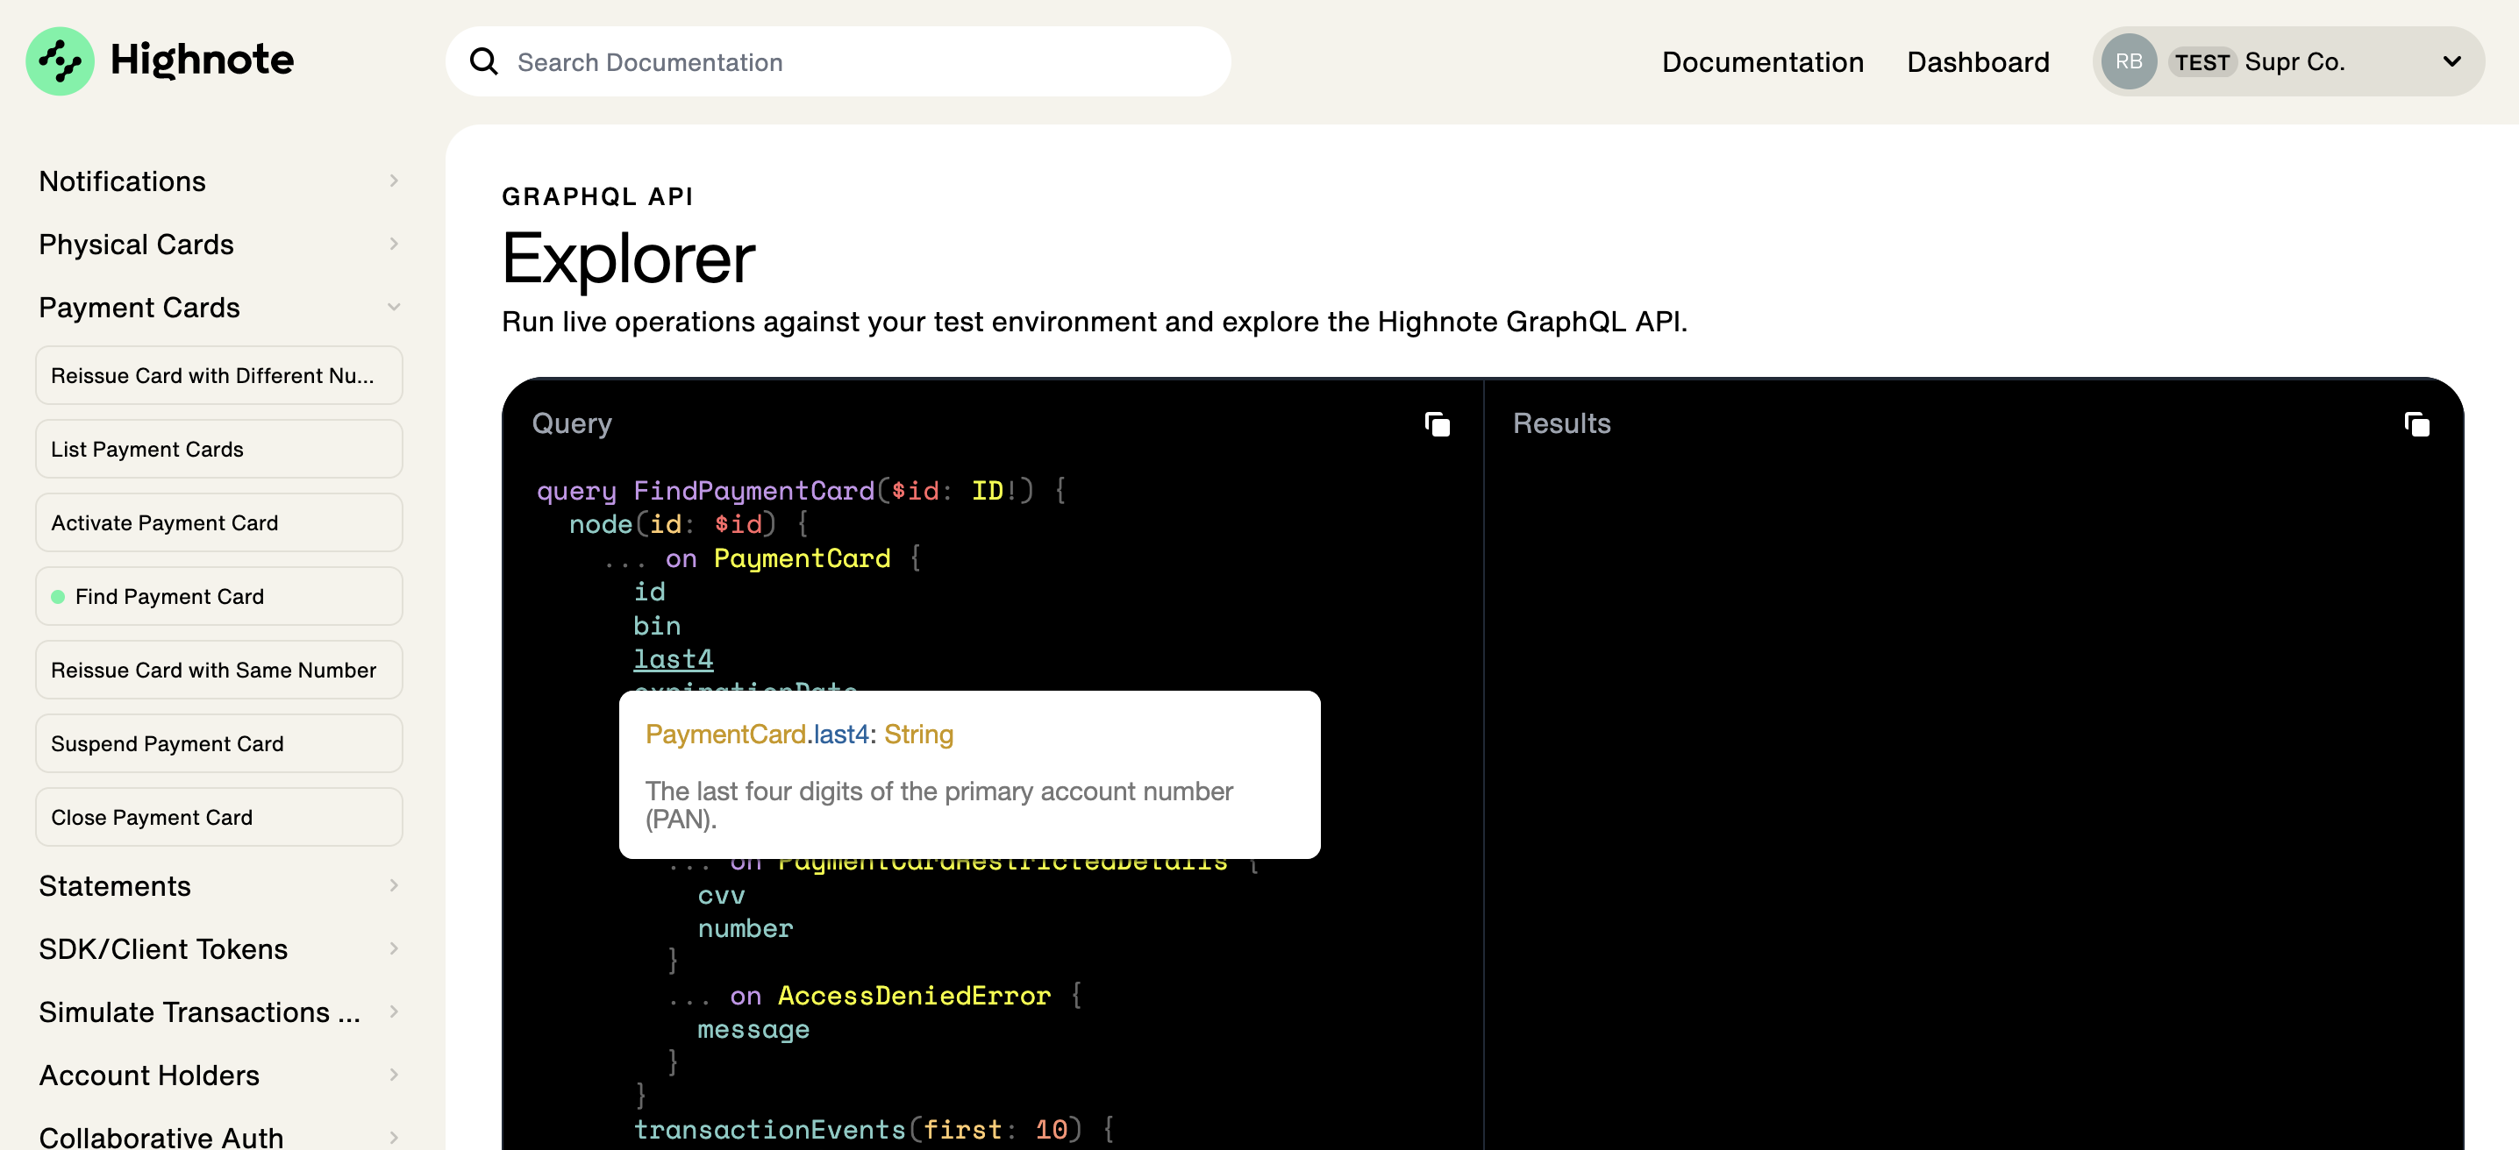Click the last4 field in query
The width and height of the screenshot is (2519, 1150).
[673, 659]
